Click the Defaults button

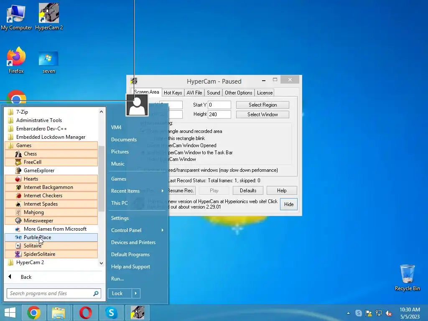tap(248, 191)
